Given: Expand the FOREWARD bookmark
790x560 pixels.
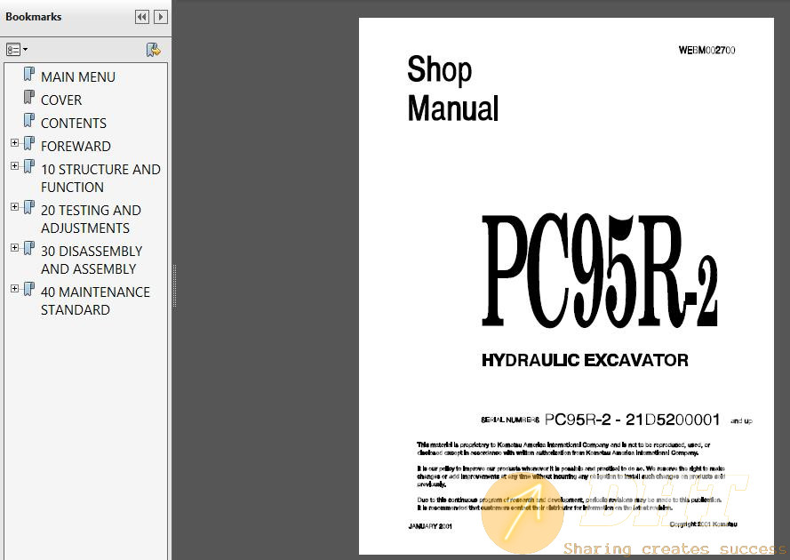Looking at the screenshot, I should coord(14,142).
